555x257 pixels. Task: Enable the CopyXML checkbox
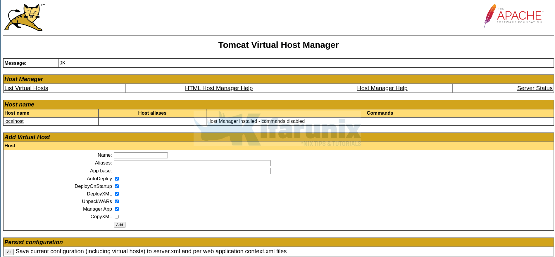tap(117, 216)
